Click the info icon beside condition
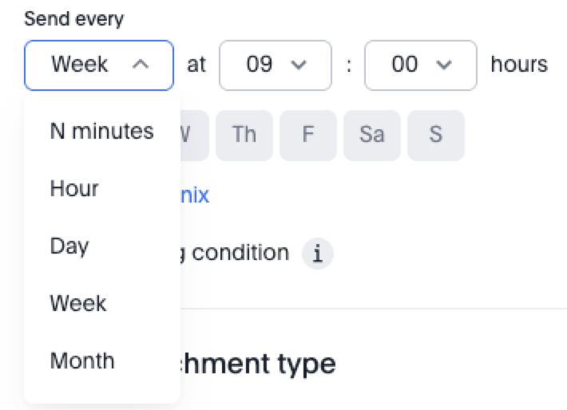The image size is (567, 410). point(317,254)
